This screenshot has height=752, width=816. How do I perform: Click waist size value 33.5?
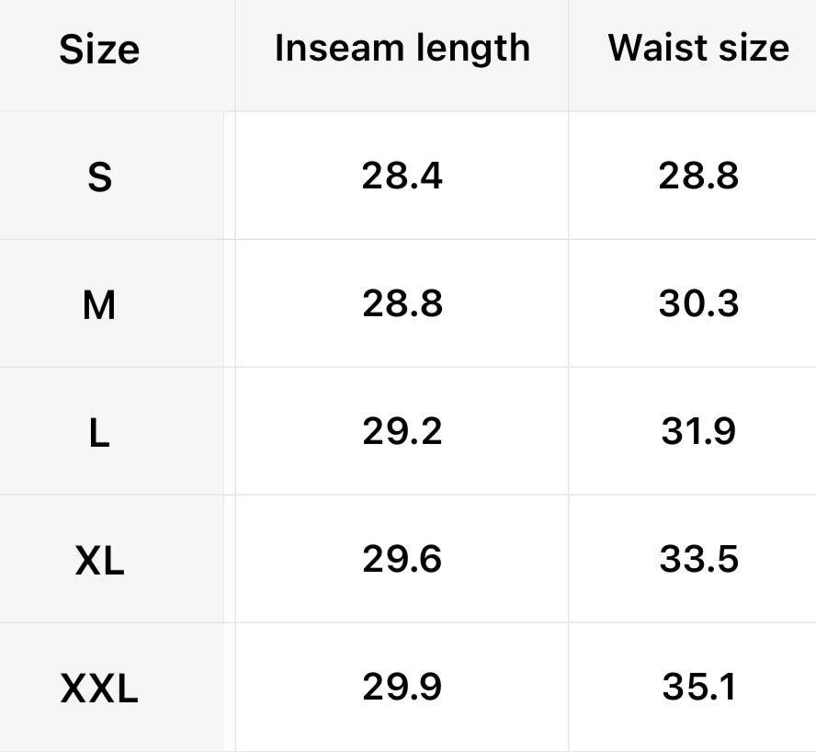tap(698, 559)
